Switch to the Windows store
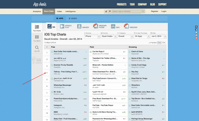 tap(130, 26)
